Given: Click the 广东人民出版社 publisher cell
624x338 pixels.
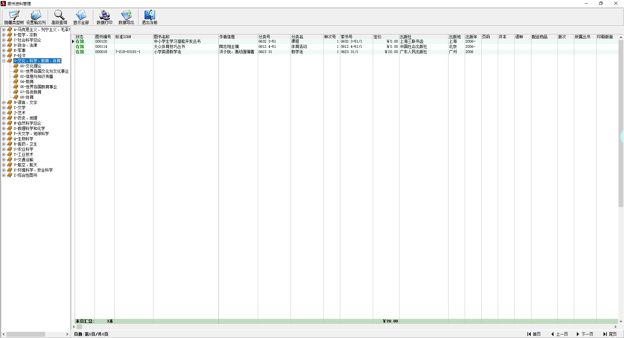Looking at the screenshot, I should (x=424, y=52).
